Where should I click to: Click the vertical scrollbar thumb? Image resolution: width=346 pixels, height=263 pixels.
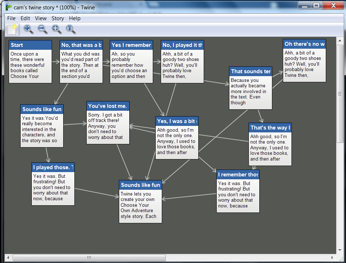click(x=340, y=94)
